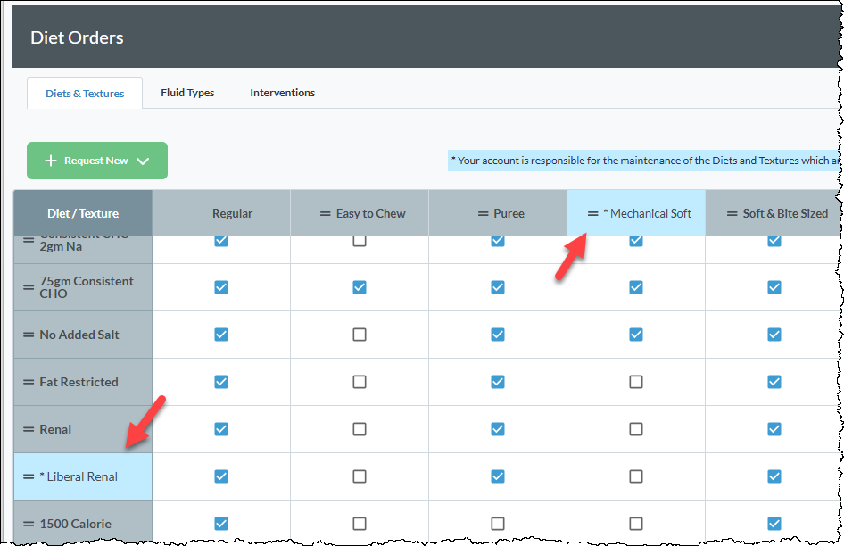Uncheck Puree for Renal
Screen dimensions: 844x546
[x=498, y=430]
